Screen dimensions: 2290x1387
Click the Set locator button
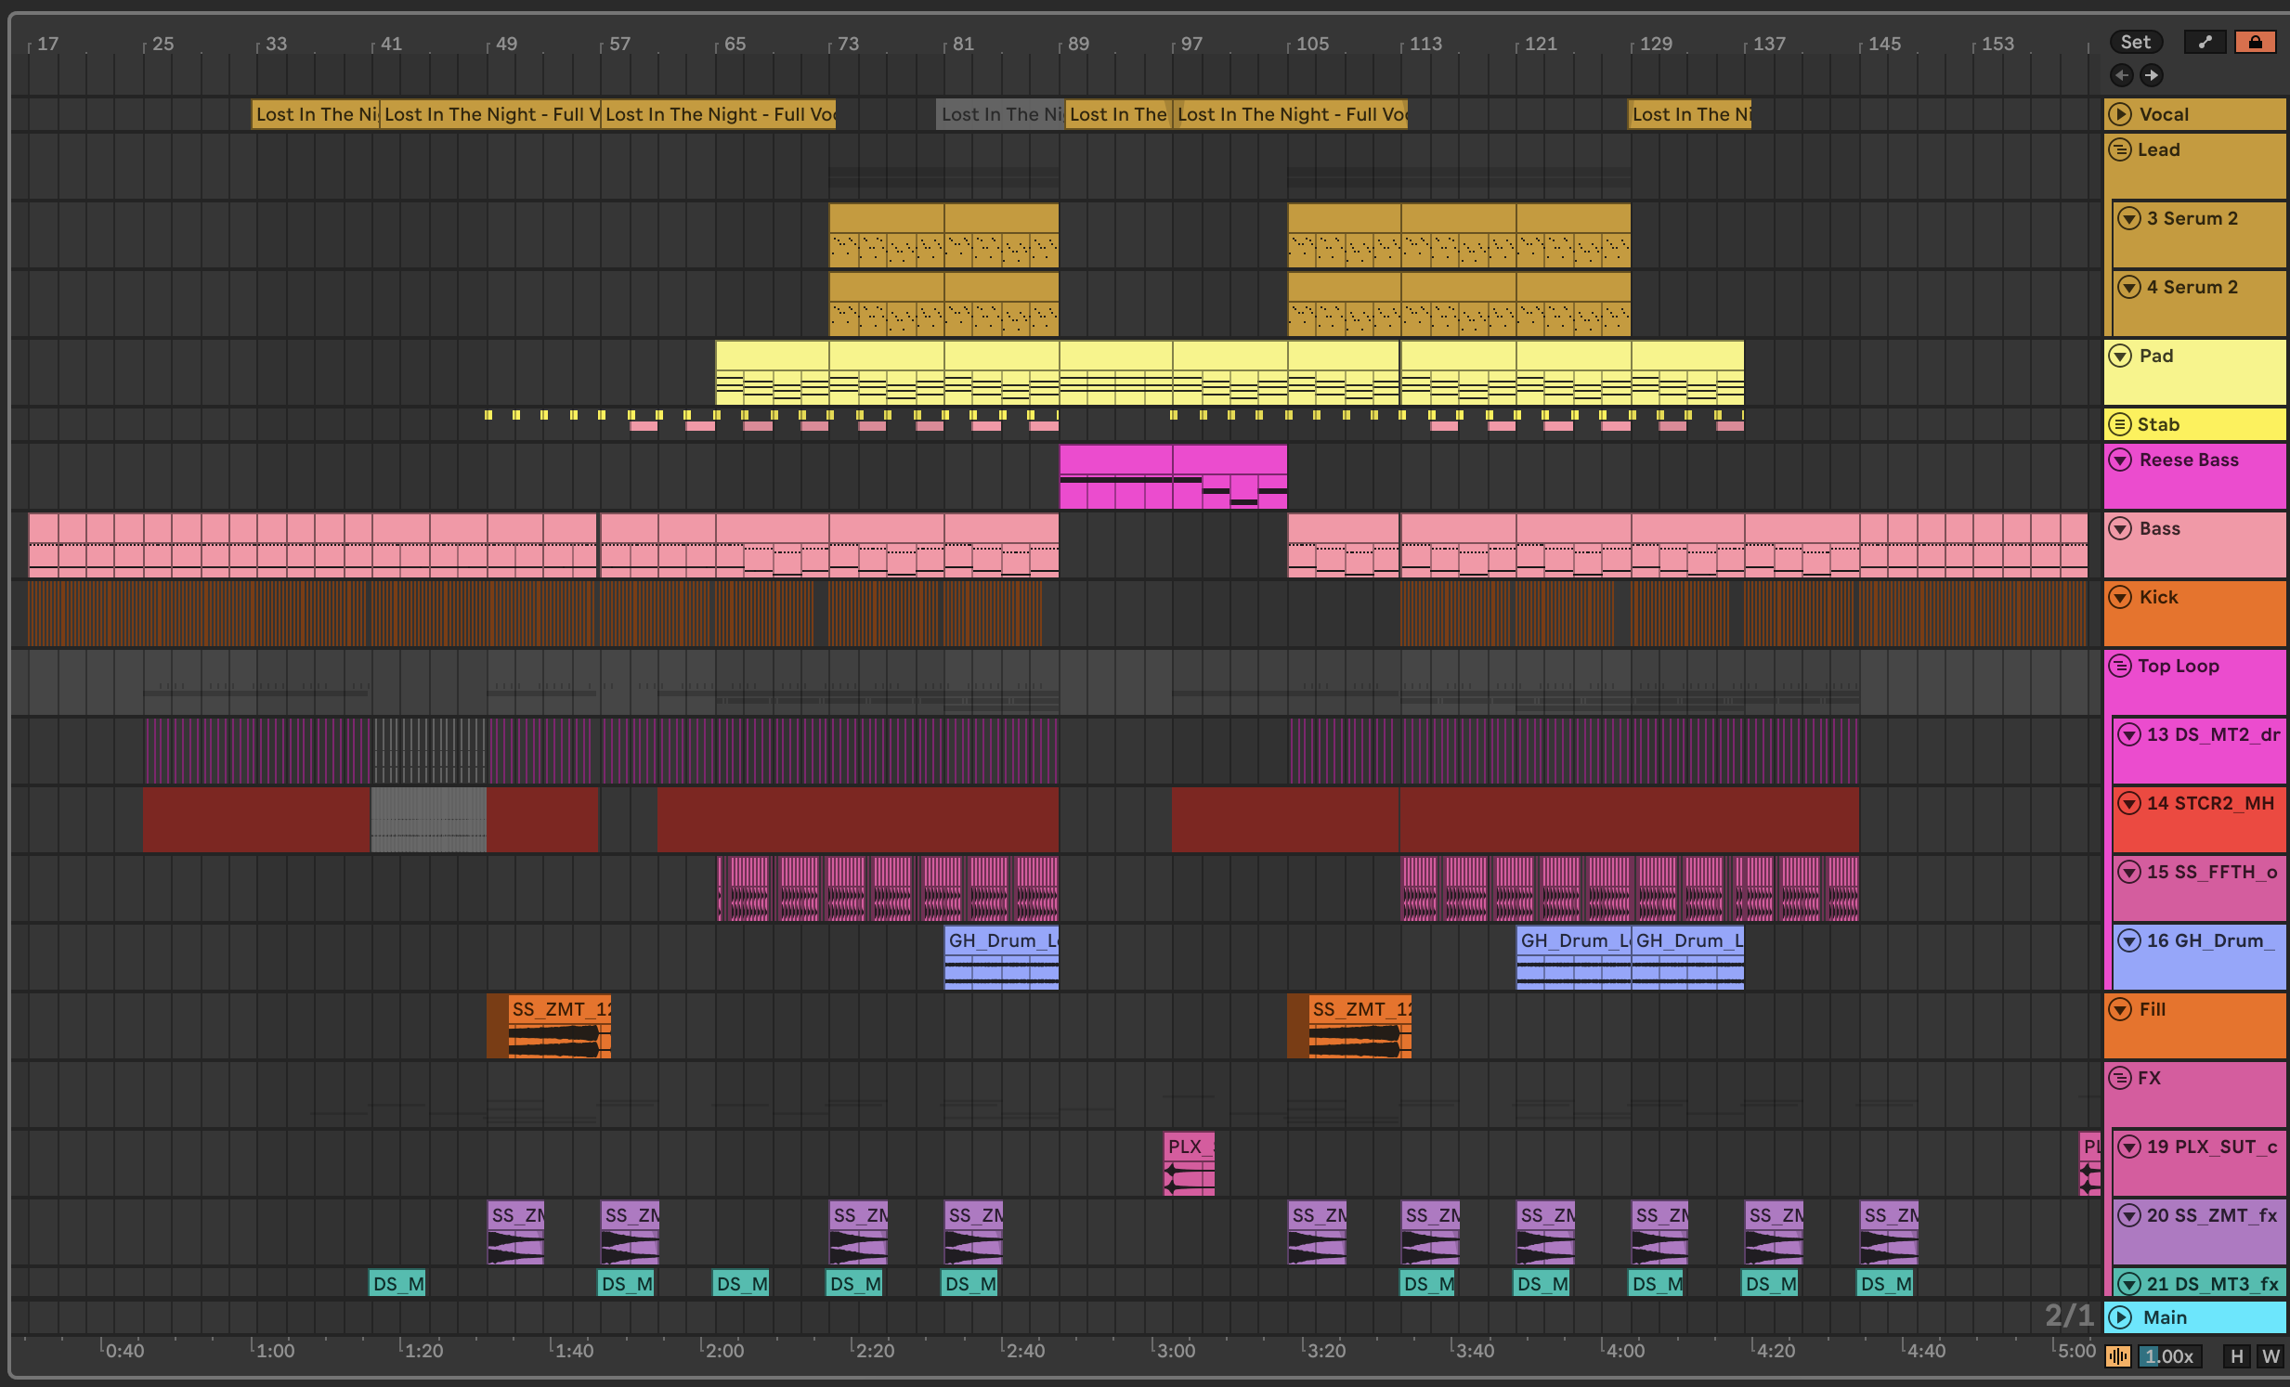click(x=2135, y=42)
